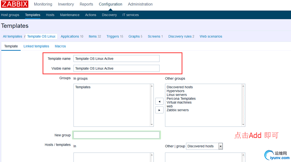Select Percona Templates in Other groups
The width and height of the screenshot is (291, 162).
coord(181,99)
